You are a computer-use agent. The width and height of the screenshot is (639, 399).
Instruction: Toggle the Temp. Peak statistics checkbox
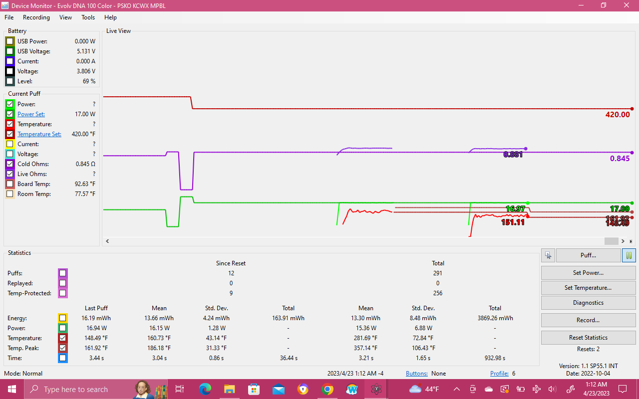(x=62, y=348)
